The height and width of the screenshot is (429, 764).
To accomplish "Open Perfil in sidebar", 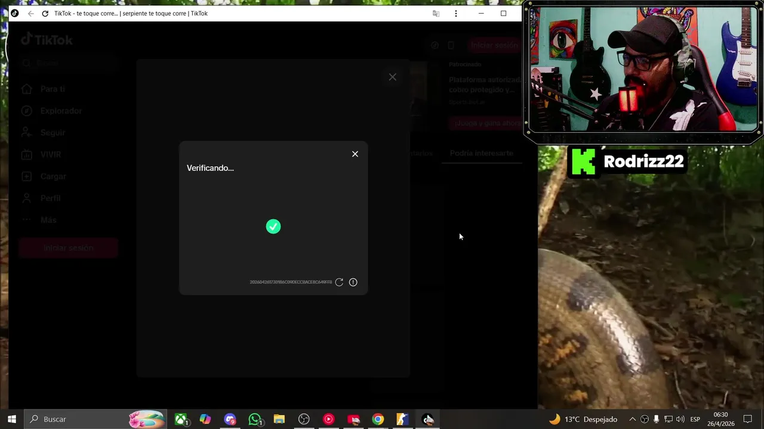I will click(50, 198).
